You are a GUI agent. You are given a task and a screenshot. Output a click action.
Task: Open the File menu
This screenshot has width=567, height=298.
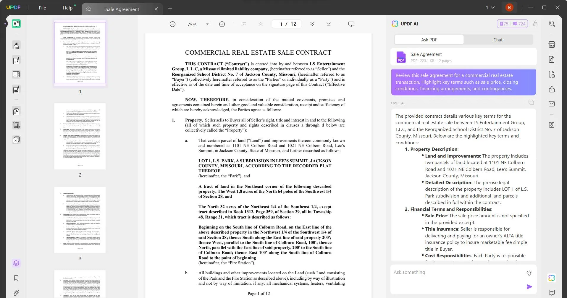coord(42,8)
